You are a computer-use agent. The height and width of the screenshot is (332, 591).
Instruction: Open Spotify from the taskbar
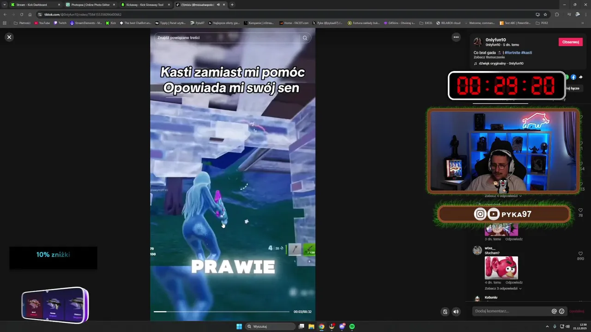point(352,326)
